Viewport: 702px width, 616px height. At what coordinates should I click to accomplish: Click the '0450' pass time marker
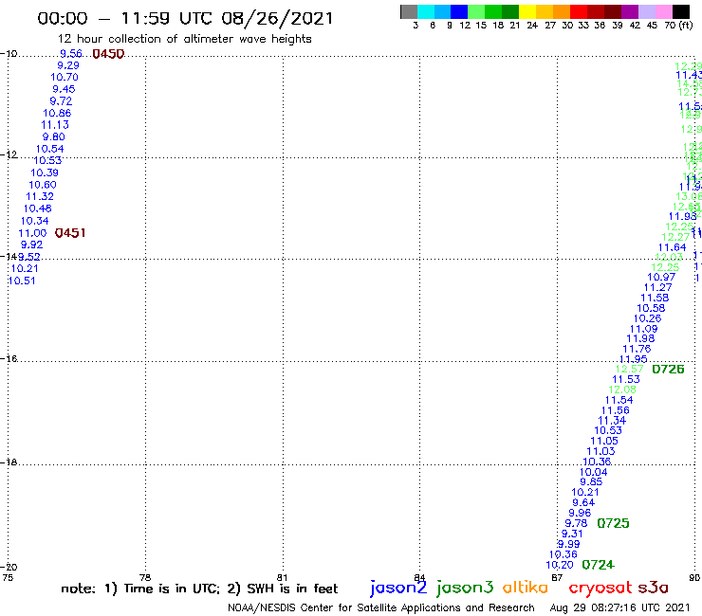[108, 54]
